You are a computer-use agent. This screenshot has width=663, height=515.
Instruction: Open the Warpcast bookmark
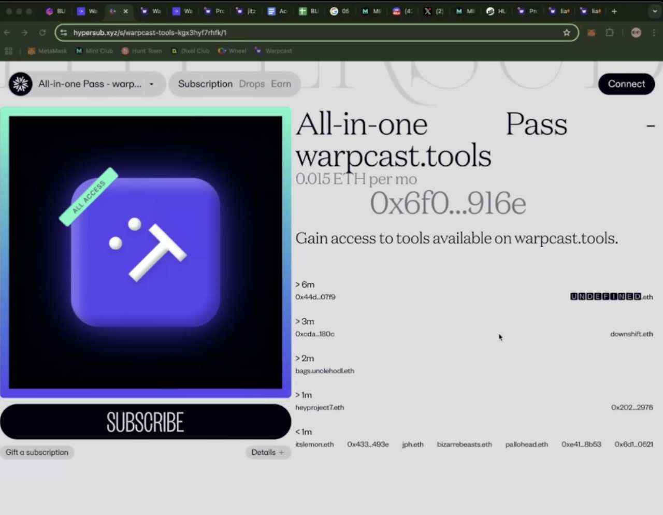click(273, 51)
